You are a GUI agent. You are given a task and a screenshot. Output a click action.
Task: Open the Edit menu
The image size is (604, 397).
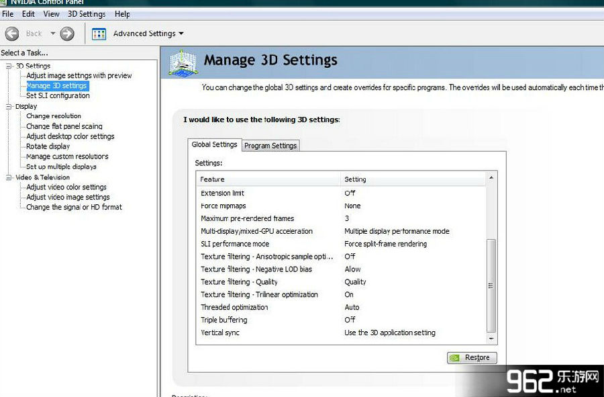click(x=28, y=14)
